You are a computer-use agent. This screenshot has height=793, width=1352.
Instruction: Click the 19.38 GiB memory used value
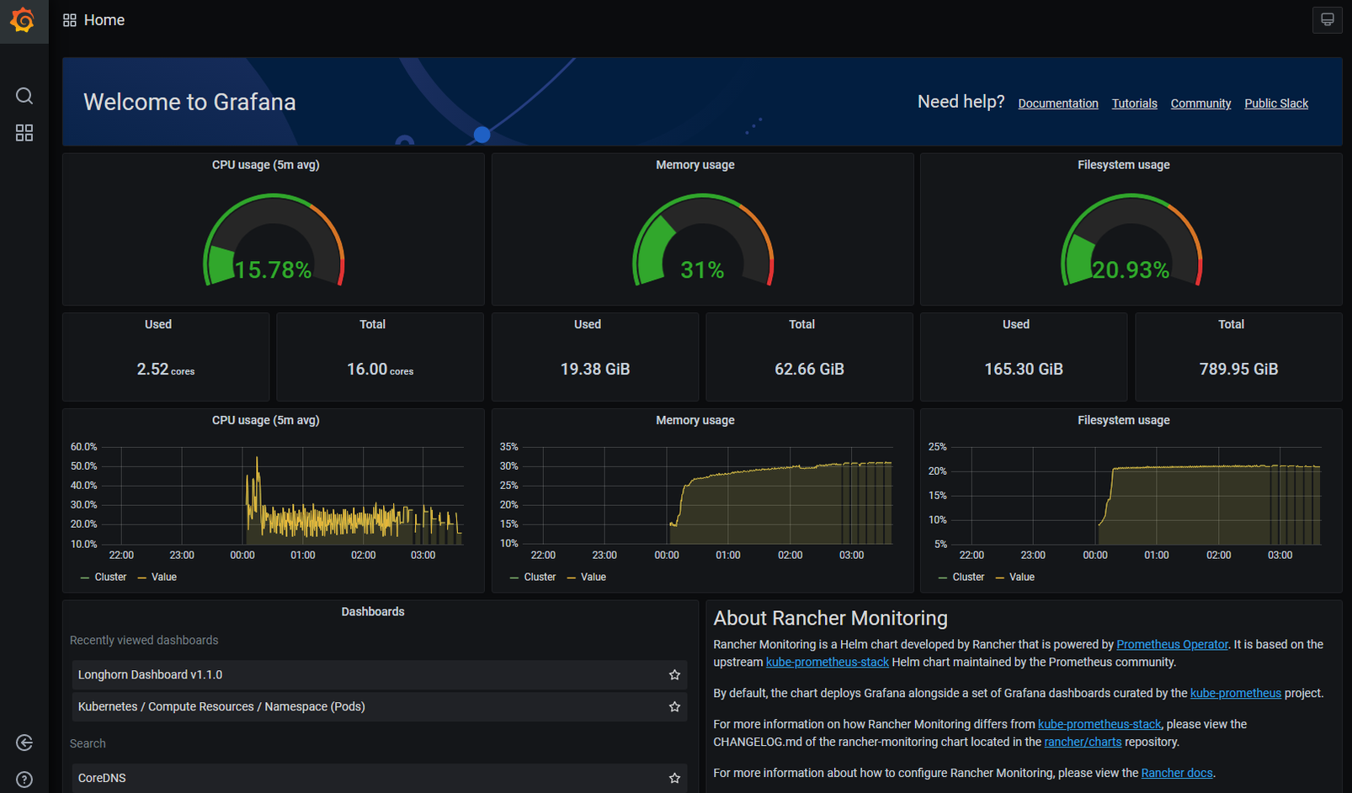[595, 370]
